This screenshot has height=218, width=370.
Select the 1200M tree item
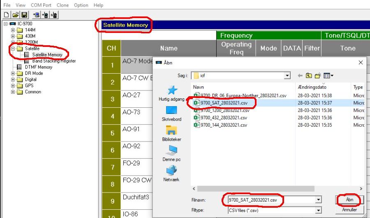click(x=31, y=42)
